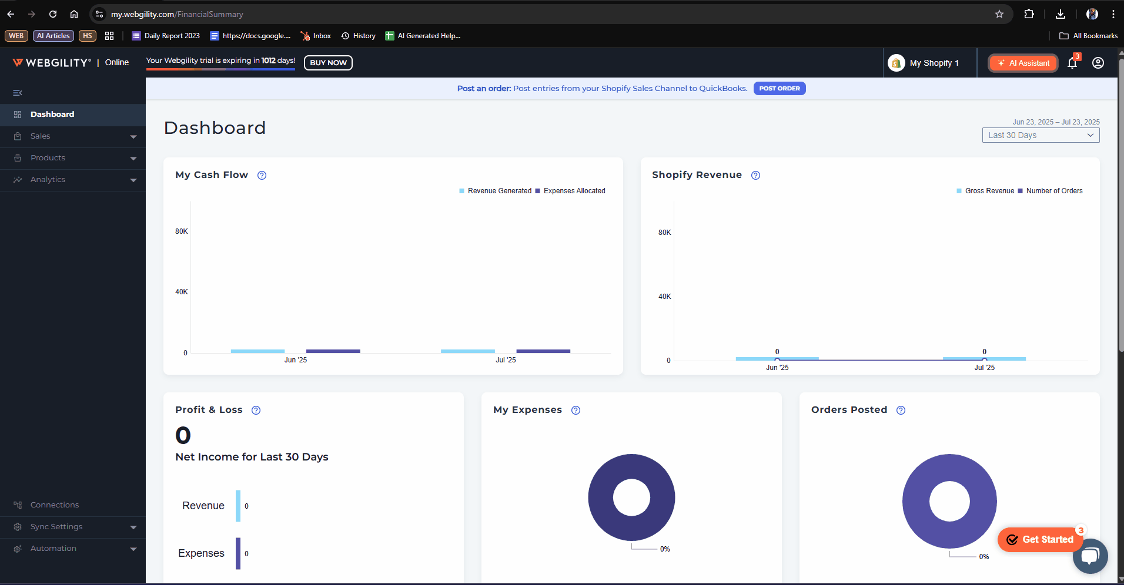Open the Orders Posted help icon
The width and height of the screenshot is (1124, 585).
coord(901,410)
